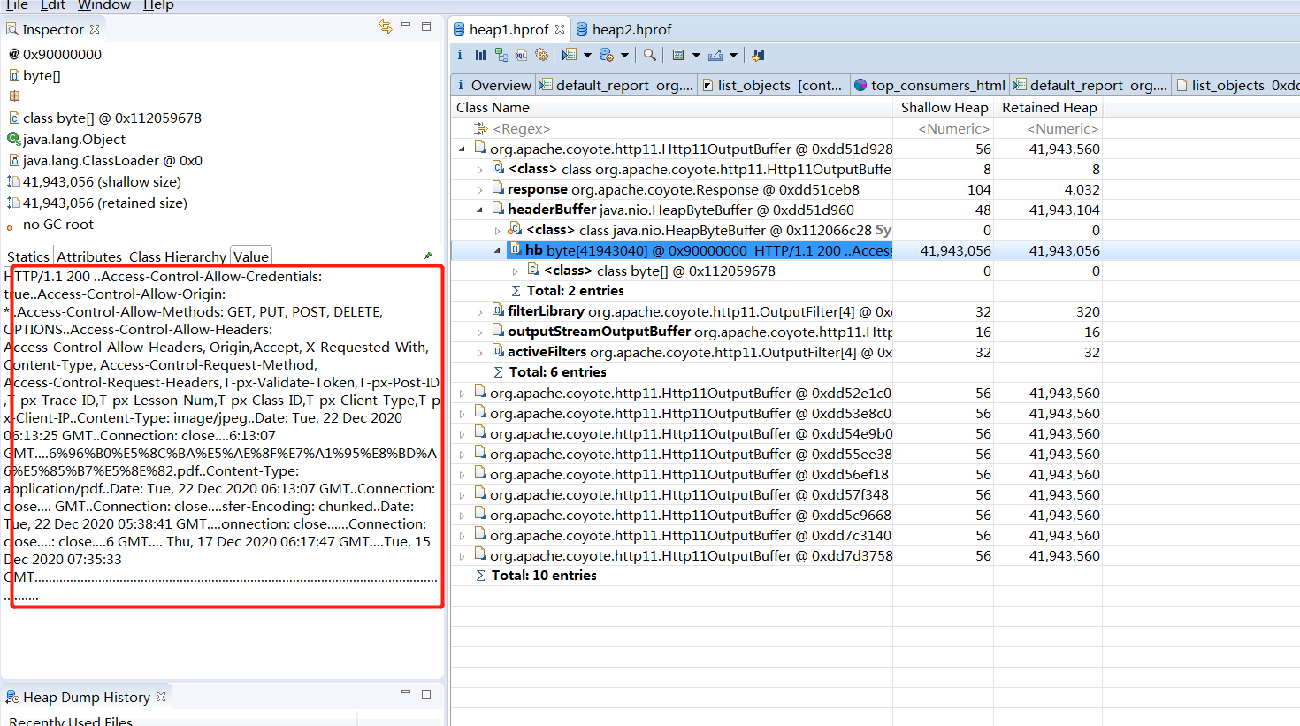Viewport: 1300px width, 726px height.
Task: Click the heap dump overview 'i' toolbar icon
Action: 460,55
